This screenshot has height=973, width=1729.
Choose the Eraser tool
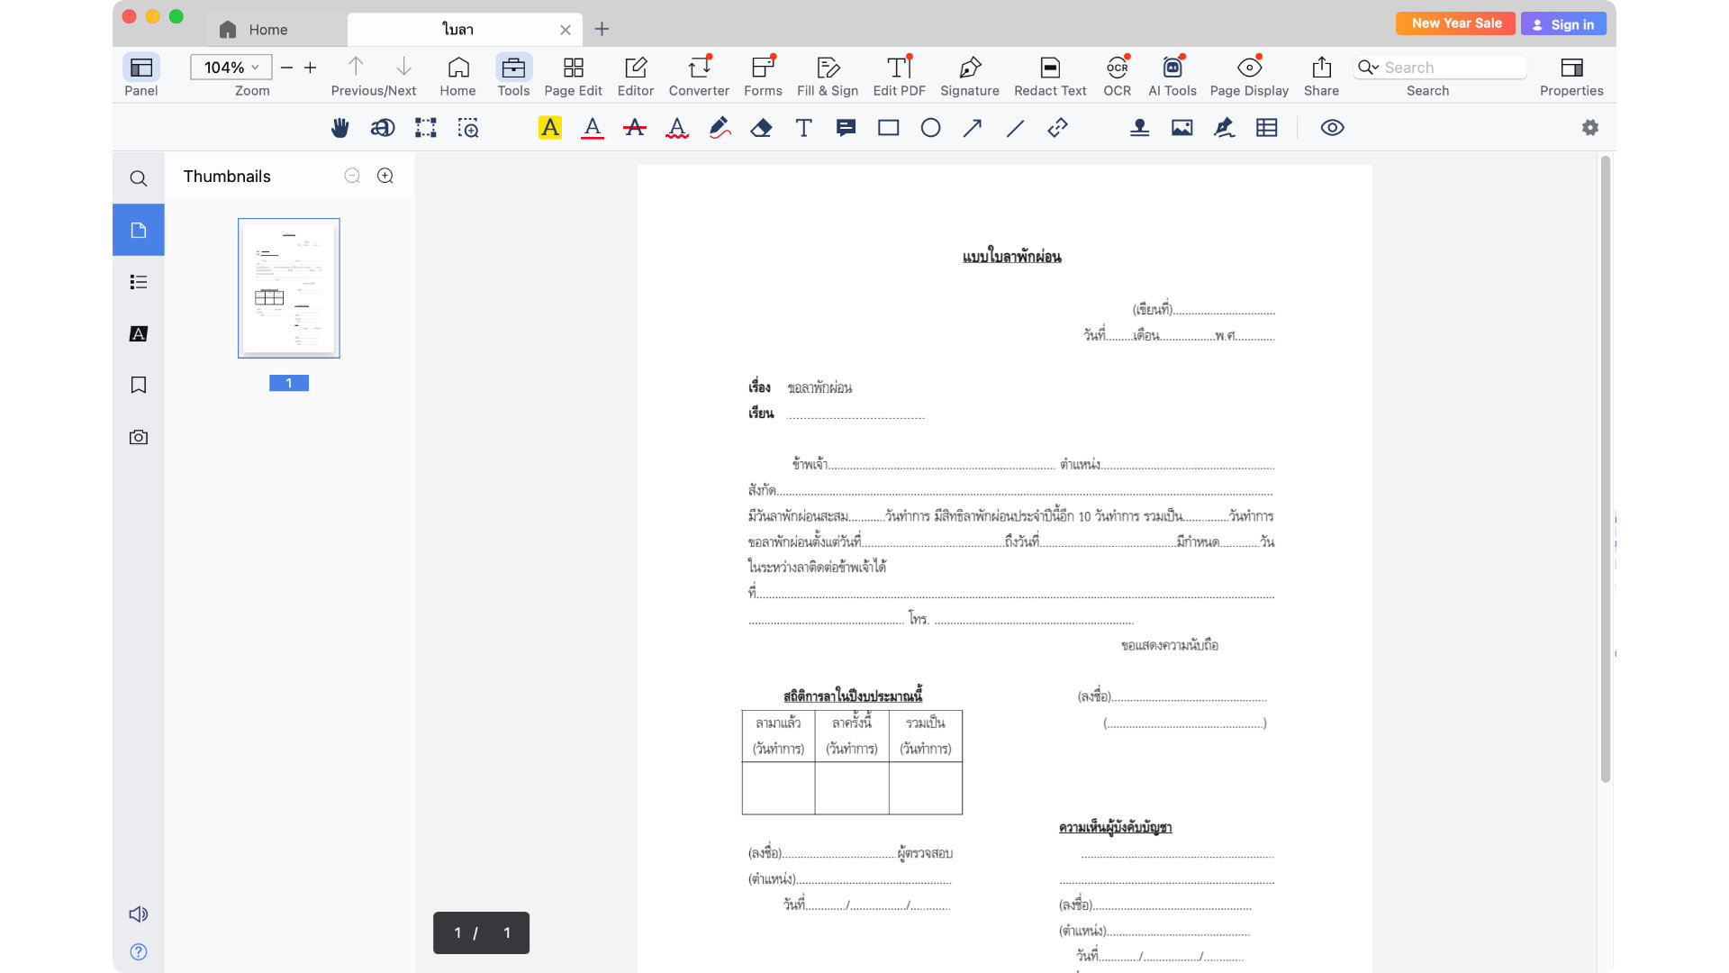[761, 128]
